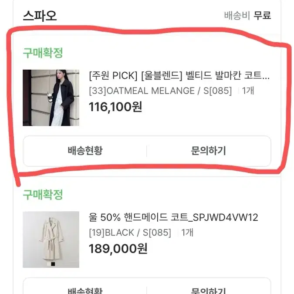This screenshot has width=294, height=294.
Task: Click the 1개 quantity beside OATMEAL MELANGE
Action: pos(248,91)
